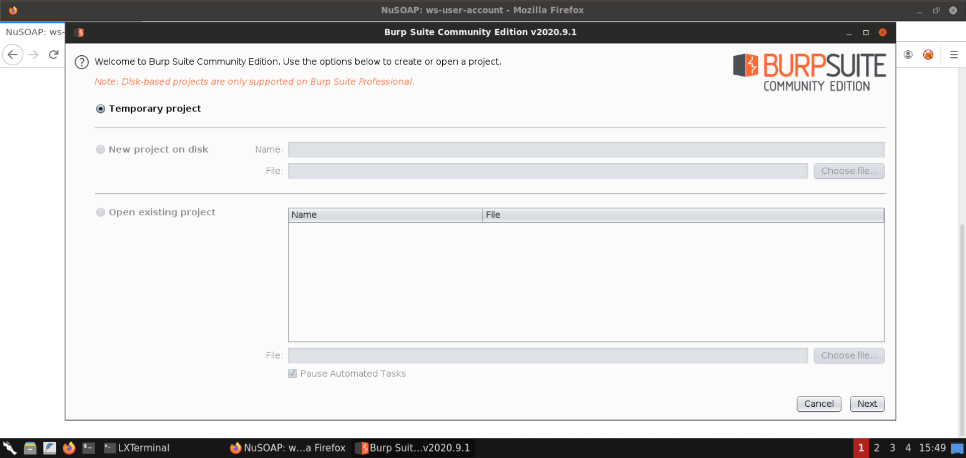
Task: Open the file manager taskbar icon
Action: [x=30, y=448]
